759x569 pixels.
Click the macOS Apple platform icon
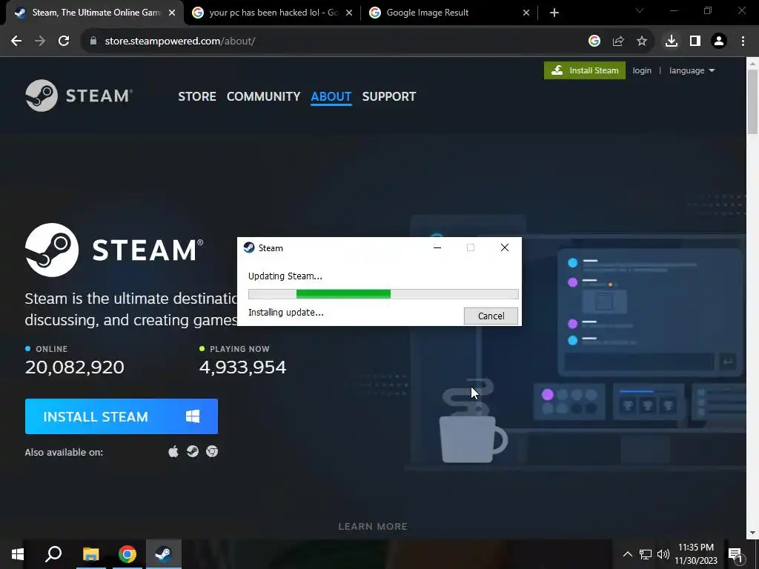click(x=173, y=451)
